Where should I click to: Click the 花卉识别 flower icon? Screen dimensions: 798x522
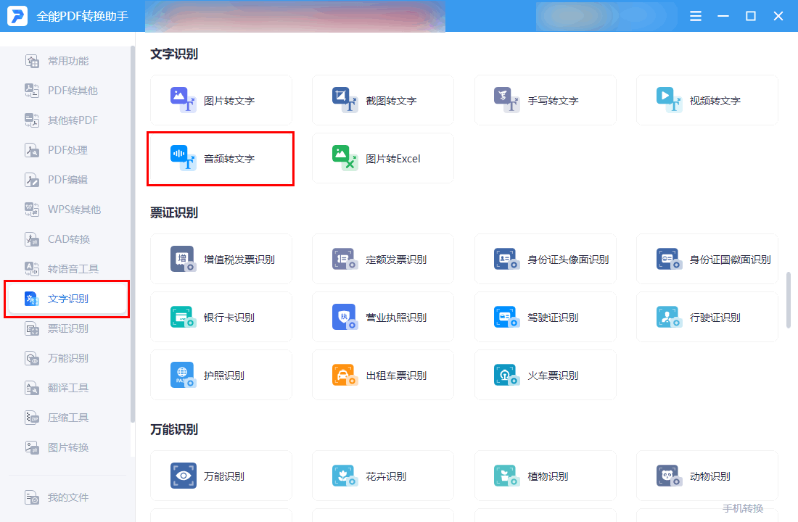[x=345, y=476]
